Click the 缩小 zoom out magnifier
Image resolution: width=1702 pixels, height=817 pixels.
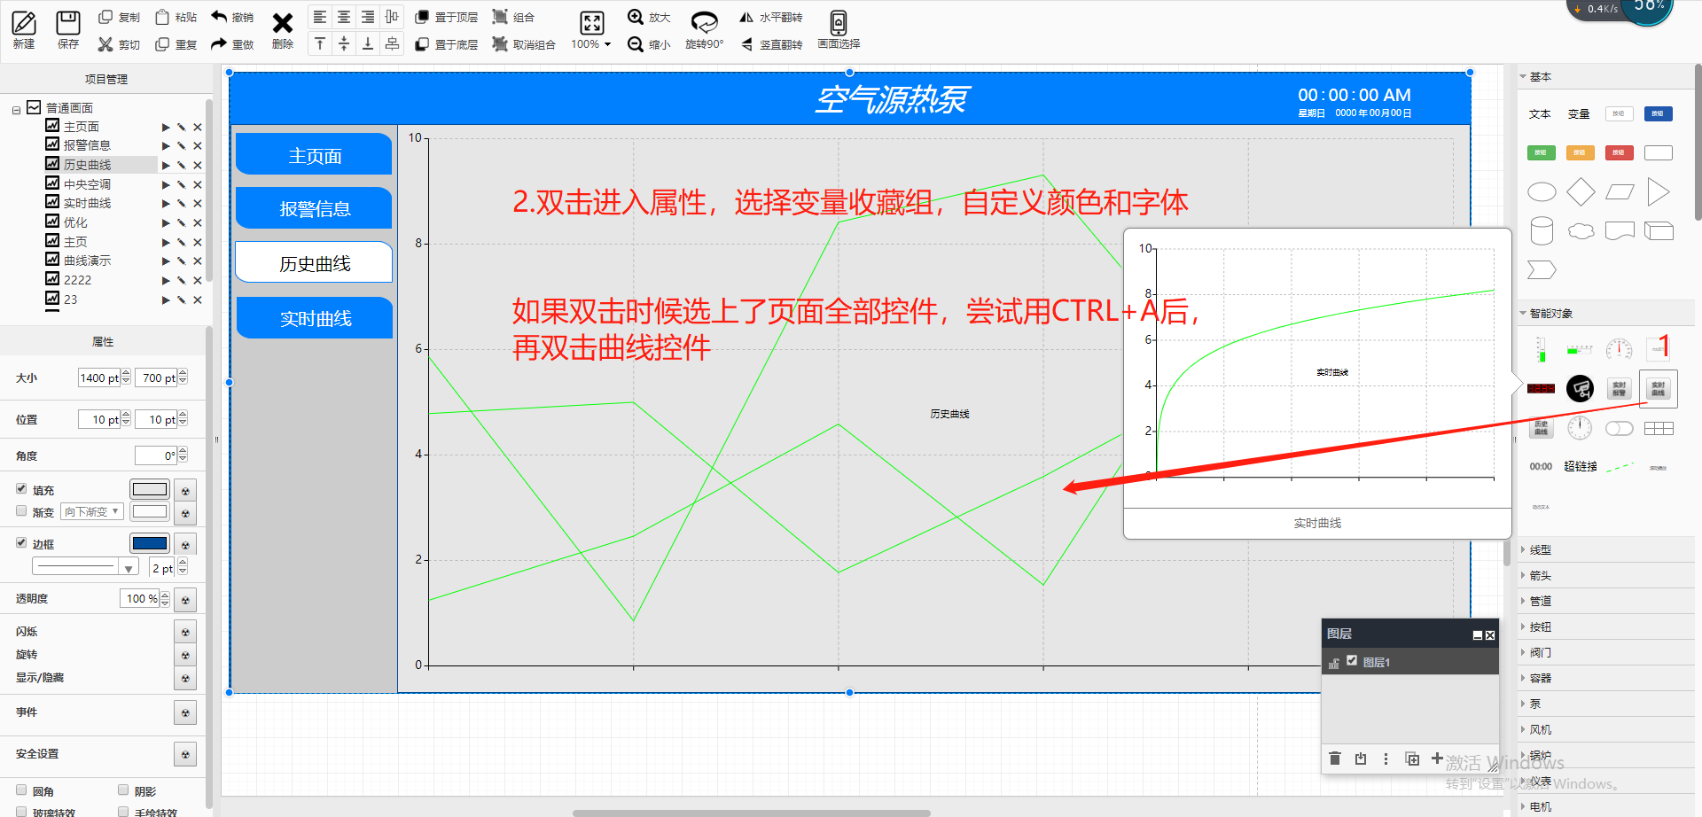636,44
